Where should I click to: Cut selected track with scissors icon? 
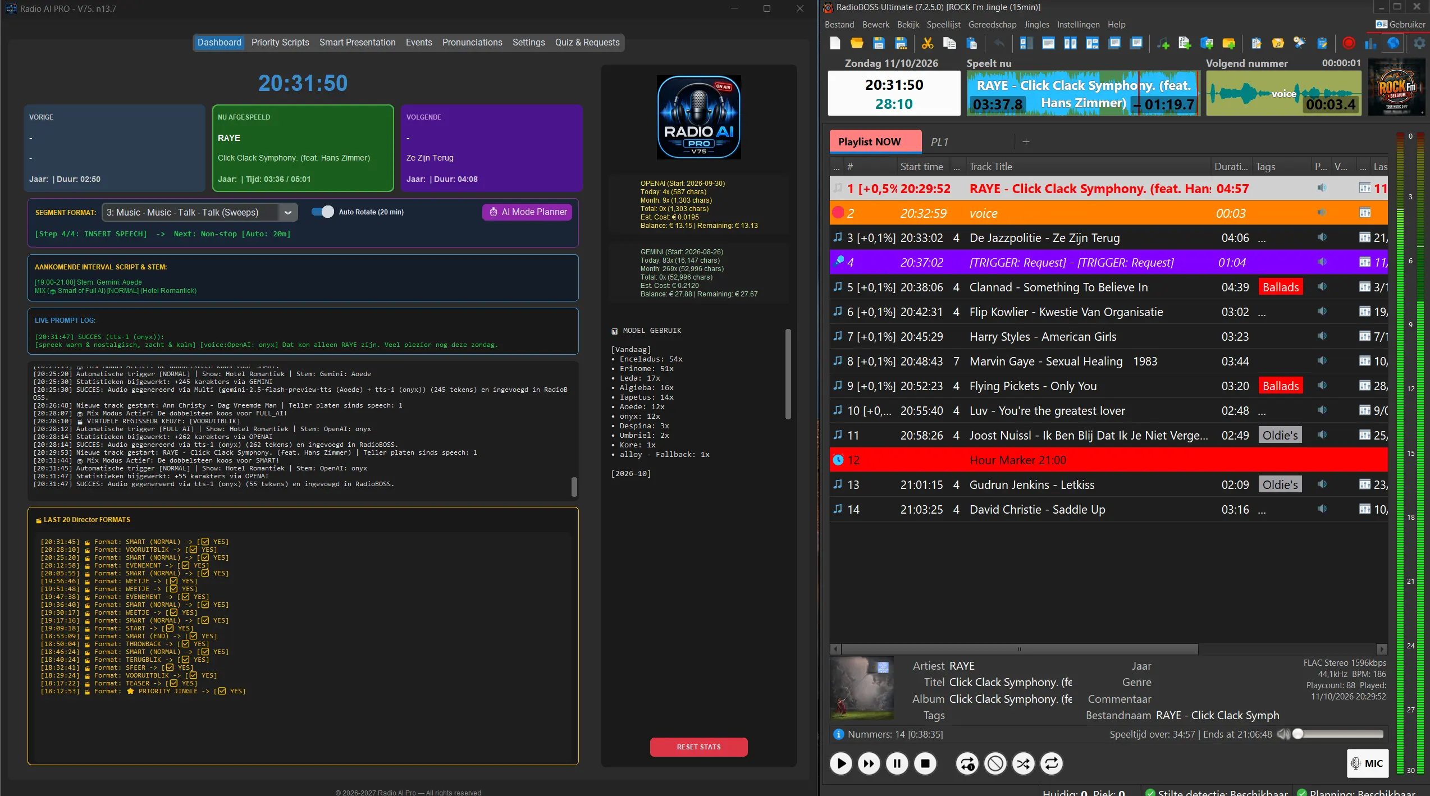[928, 43]
